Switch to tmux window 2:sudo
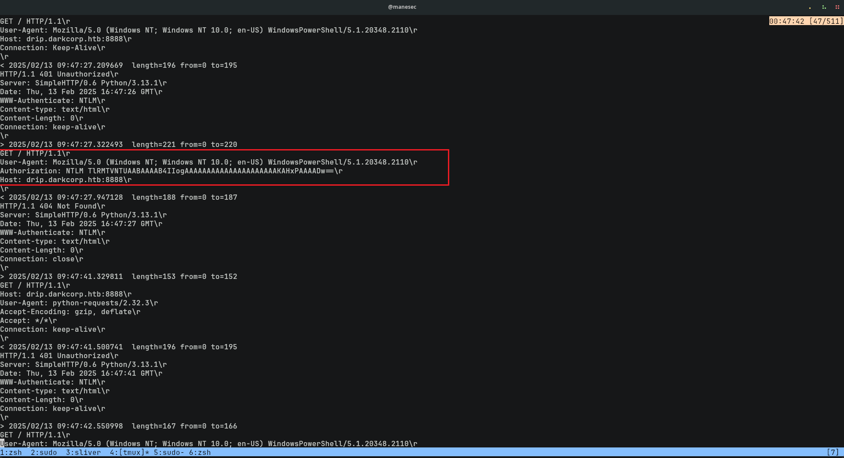The image size is (844, 458). pos(44,452)
